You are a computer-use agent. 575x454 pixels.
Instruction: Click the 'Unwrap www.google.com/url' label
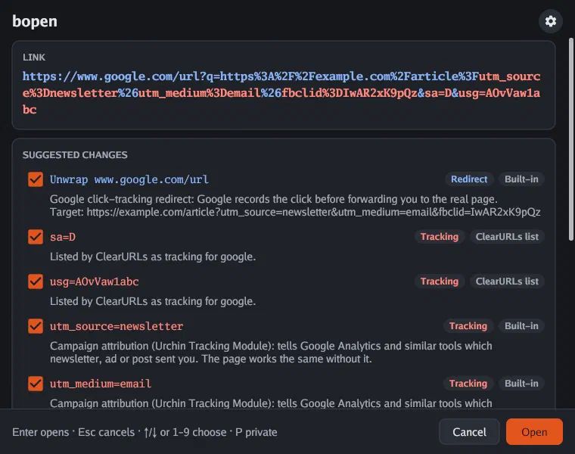pos(129,179)
